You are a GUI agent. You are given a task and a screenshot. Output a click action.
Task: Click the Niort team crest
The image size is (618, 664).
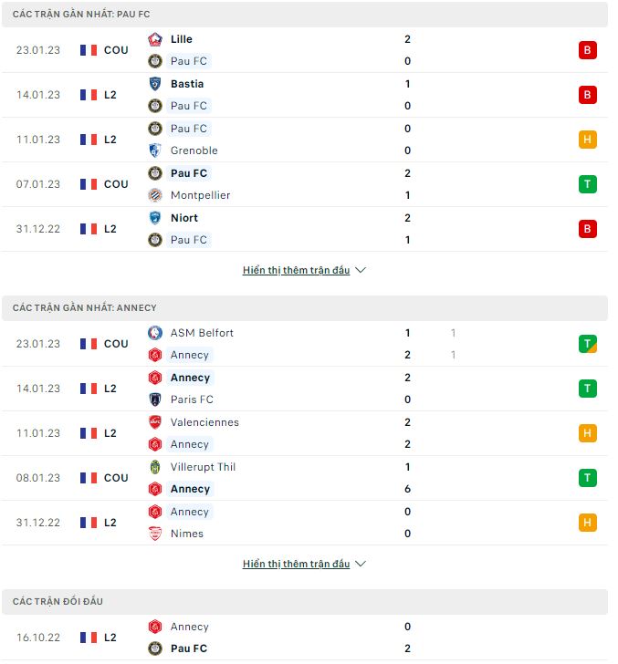tap(155, 218)
